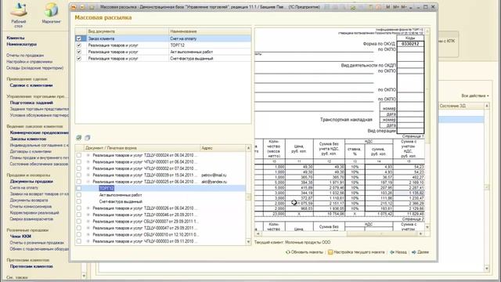
Task: Tick the checkbox for document СБЦУ-000007
Action: [78, 221]
